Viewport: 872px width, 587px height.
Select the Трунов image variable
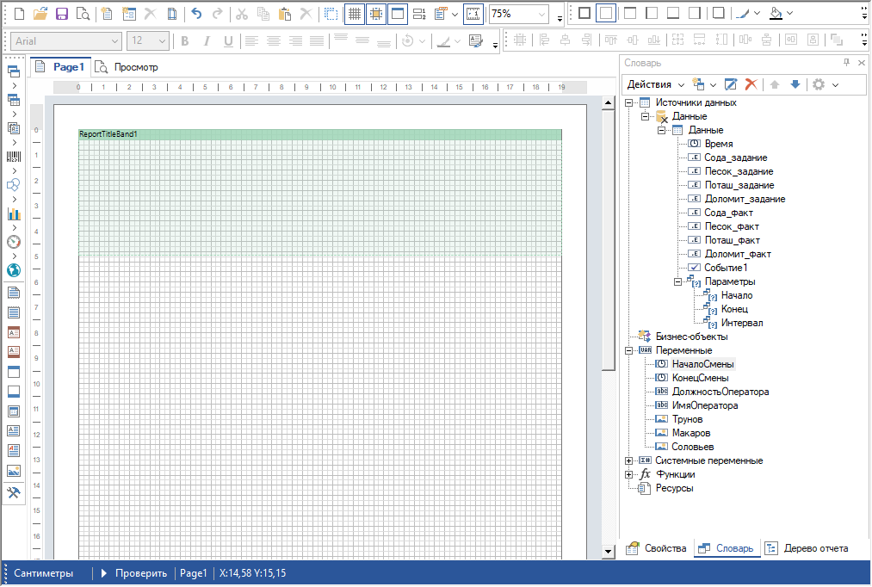pyautogui.click(x=687, y=420)
